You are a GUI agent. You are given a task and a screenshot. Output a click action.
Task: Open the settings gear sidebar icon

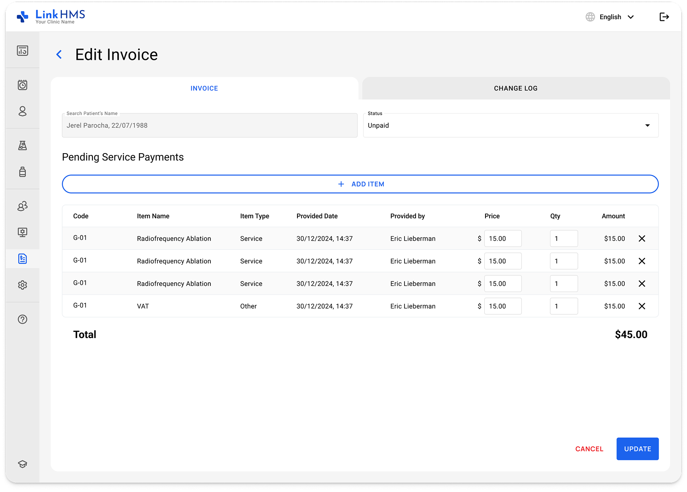(22, 285)
